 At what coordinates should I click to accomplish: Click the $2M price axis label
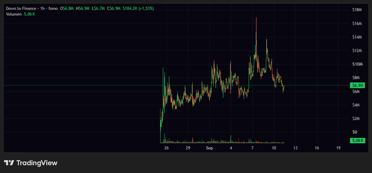pyautogui.click(x=357, y=118)
